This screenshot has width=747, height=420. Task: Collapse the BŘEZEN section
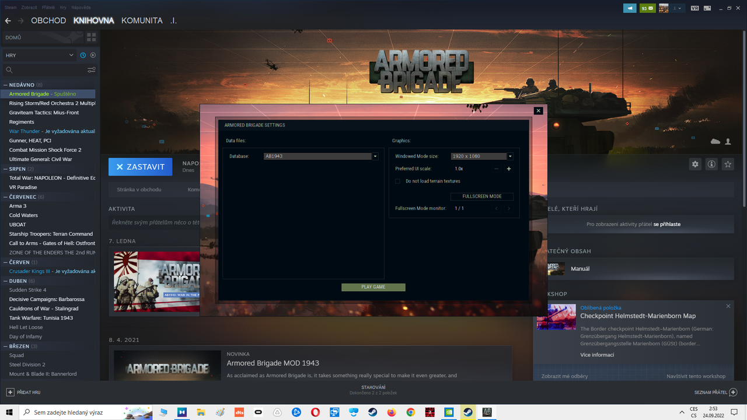5,346
